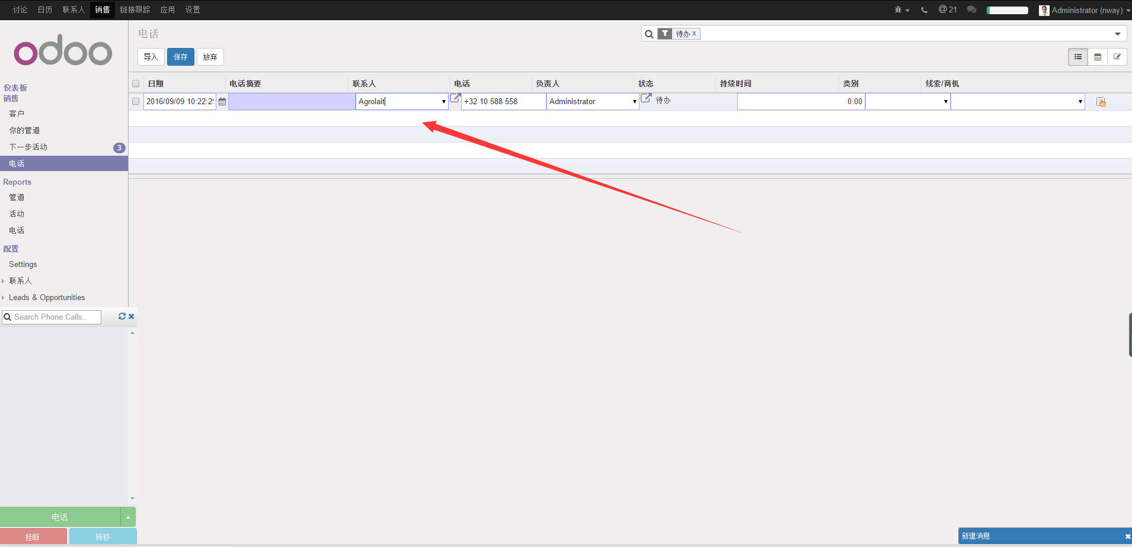The image size is (1132, 547).
Task: Expand the 负责人 Administrator dropdown
Action: 634,102
